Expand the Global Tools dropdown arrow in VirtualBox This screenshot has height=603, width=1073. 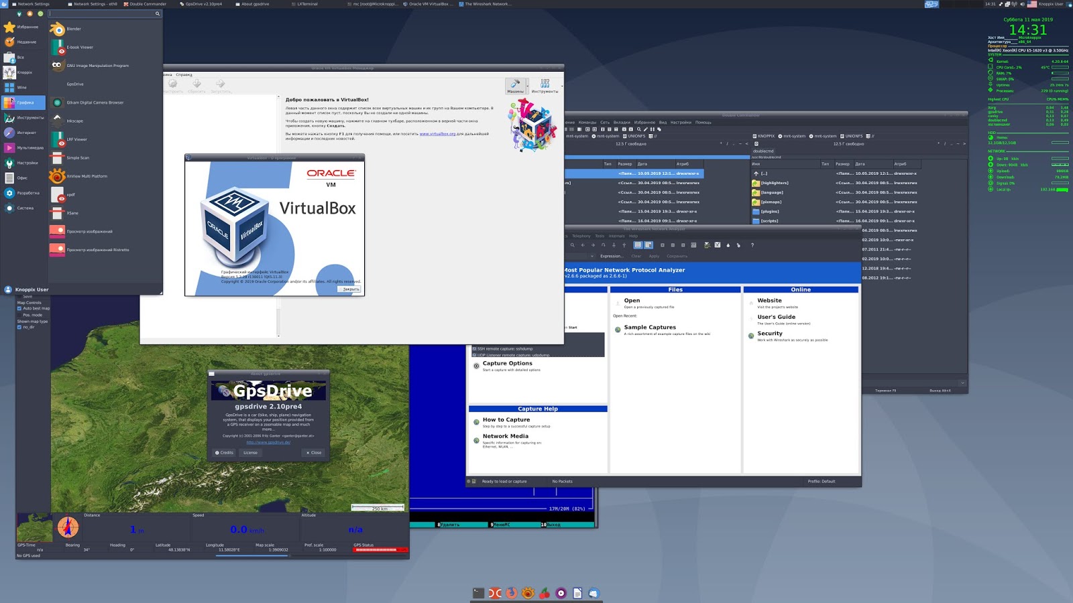click(x=561, y=86)
